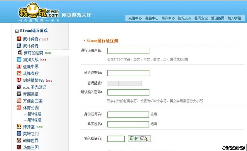Open 论坛交流 in the top navigation
Screen dimensions: 247x151
tap(184, 18)
